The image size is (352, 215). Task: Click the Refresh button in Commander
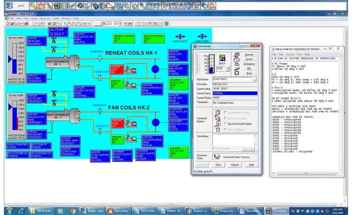pyautogui.click(x=235, y=165)
